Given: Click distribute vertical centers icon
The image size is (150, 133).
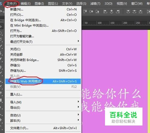Looking at the screenshot, I should coord(134,11).
